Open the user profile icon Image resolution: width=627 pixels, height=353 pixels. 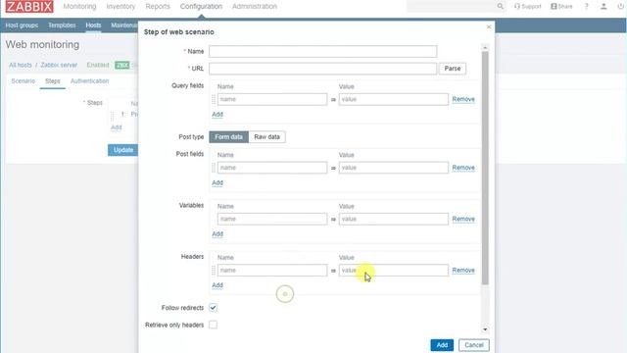pyautogui.click(x=603, y=7)
